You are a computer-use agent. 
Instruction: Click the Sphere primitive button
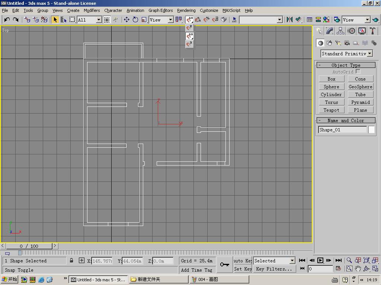point(332,87)
